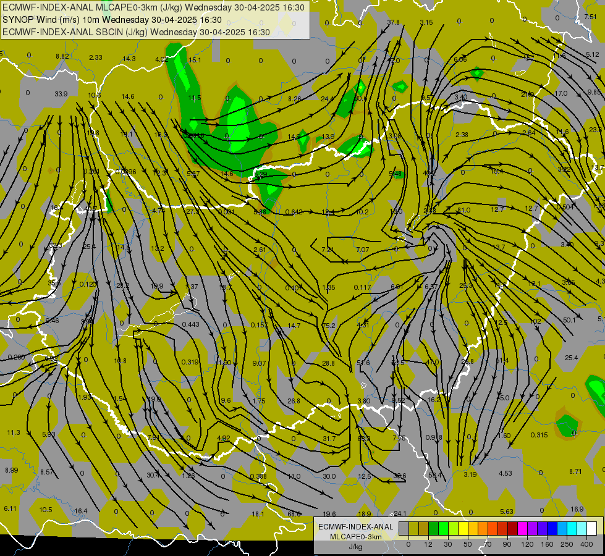Select the 120 tick label on legend
605x556 pixels.
tap(527, 544)
